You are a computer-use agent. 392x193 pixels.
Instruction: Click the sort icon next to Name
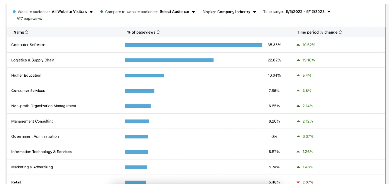tap(27, 32)
